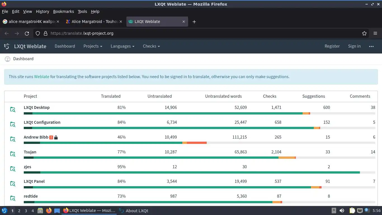Click the zjes translation progress bar

click(x=199, y=172)
